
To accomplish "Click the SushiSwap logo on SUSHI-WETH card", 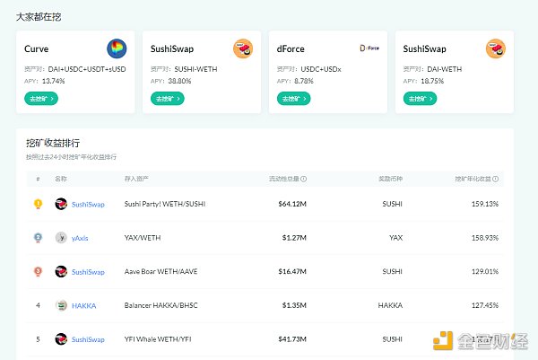I will point(243,48).
